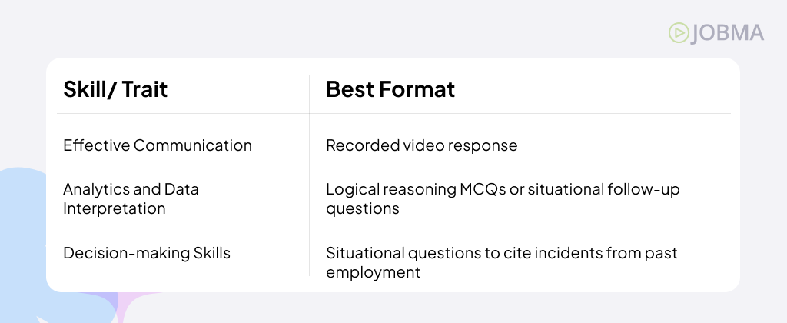This screenshot has width=787, height=323.
Task: Click the word Trait in header
Action: point(144,89)
